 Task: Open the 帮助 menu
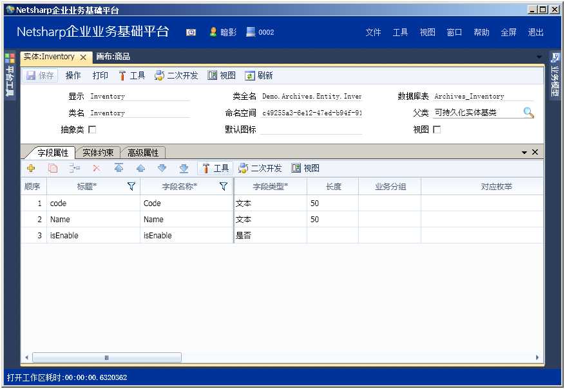[x=481, y=32]
